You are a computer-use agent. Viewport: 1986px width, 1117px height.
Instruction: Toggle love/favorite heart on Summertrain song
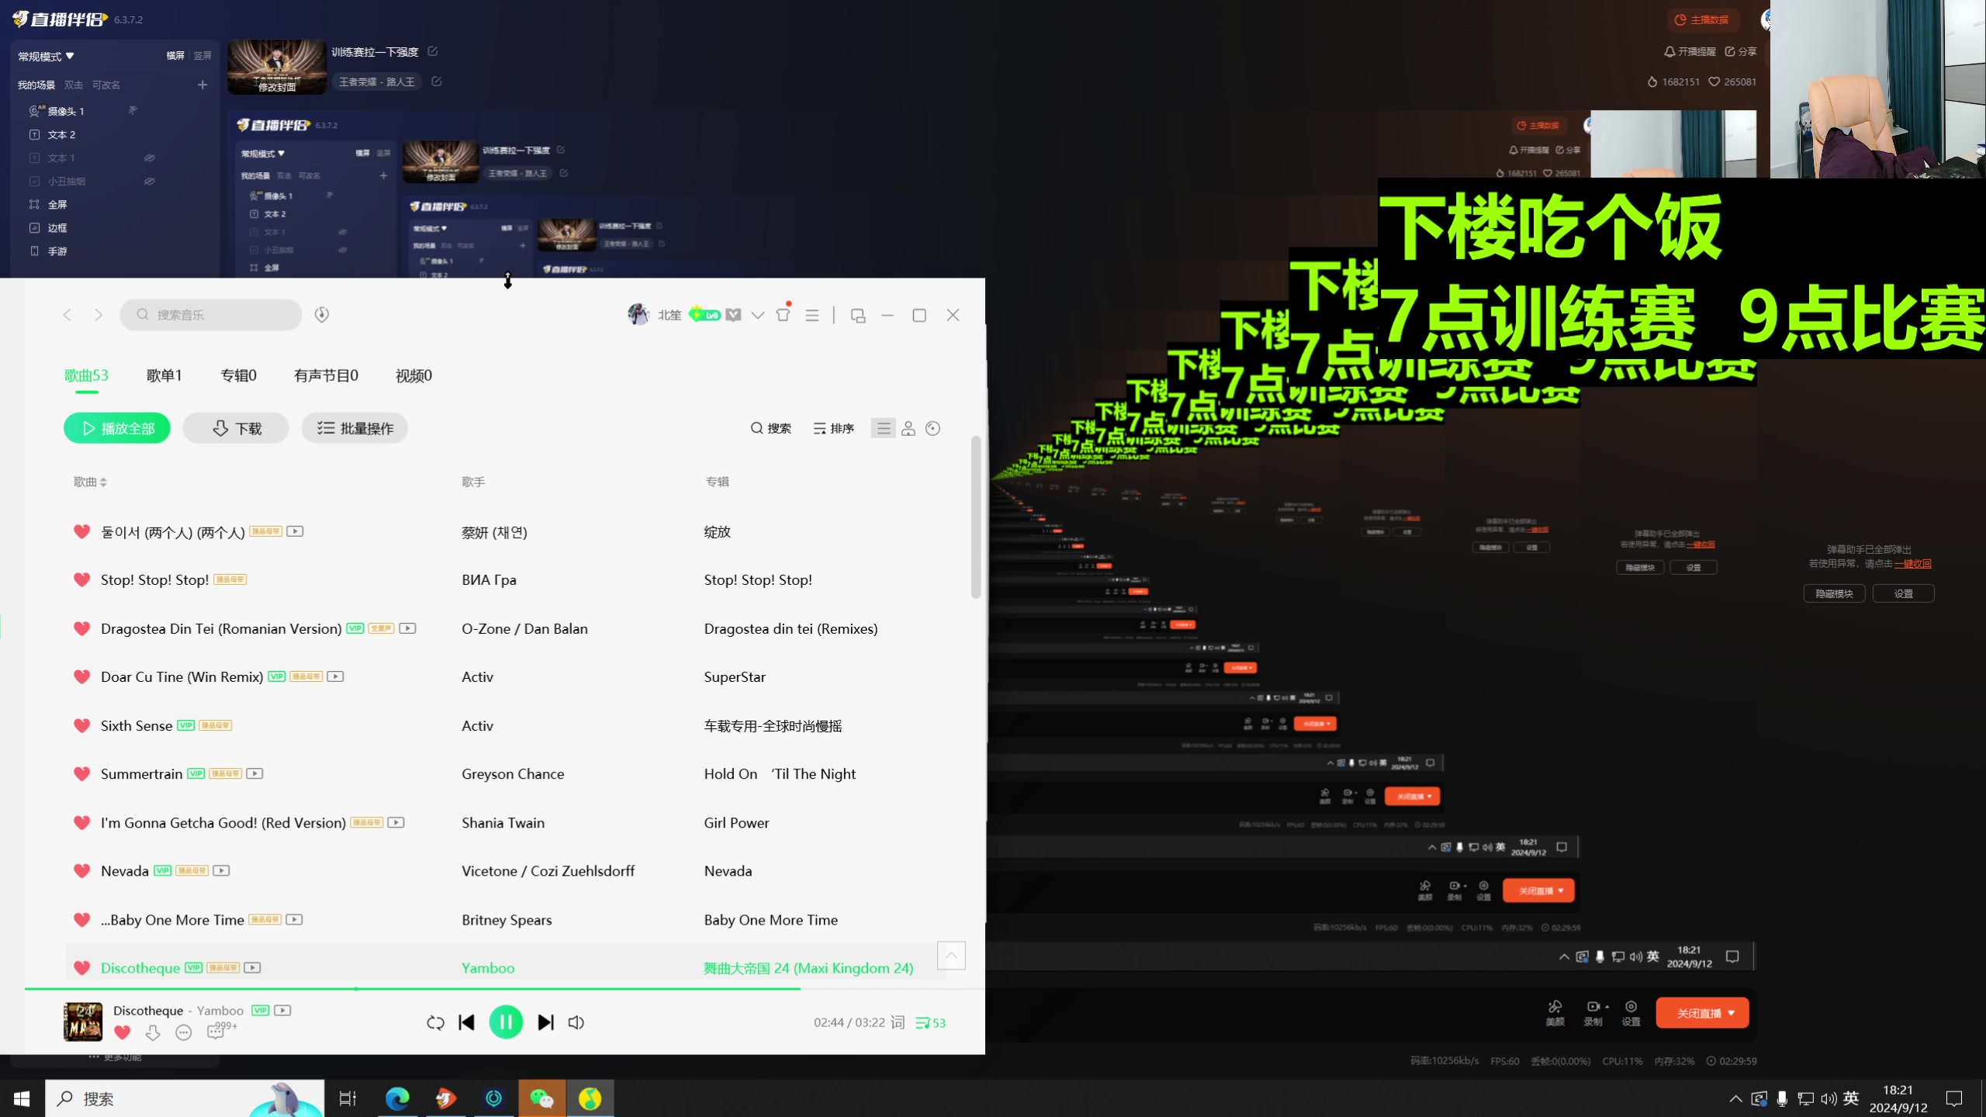pyautogui.click(x=81, y=773)
